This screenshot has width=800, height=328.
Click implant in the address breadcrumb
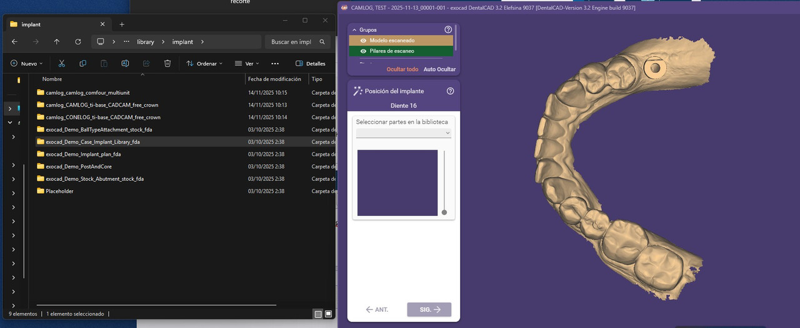tap(182, 42)
